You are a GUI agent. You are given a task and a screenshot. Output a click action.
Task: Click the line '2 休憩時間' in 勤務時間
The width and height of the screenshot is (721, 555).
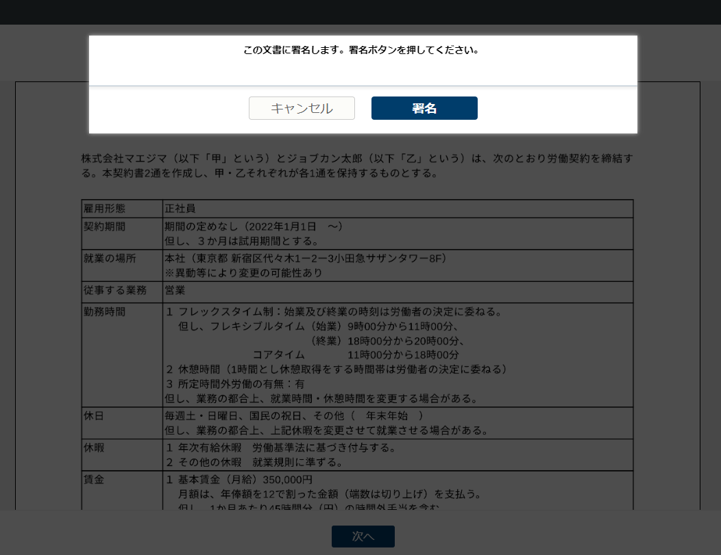[337, 370]
